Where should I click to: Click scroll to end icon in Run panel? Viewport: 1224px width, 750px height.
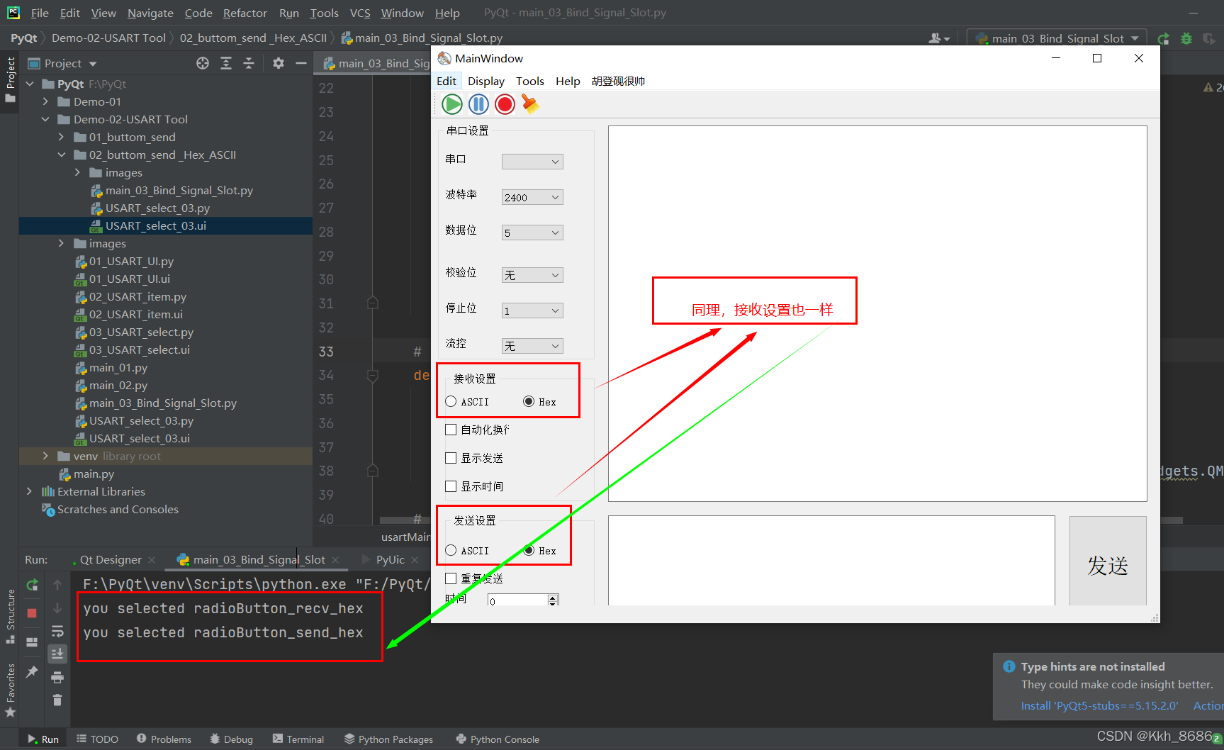(x=57, y=654)
